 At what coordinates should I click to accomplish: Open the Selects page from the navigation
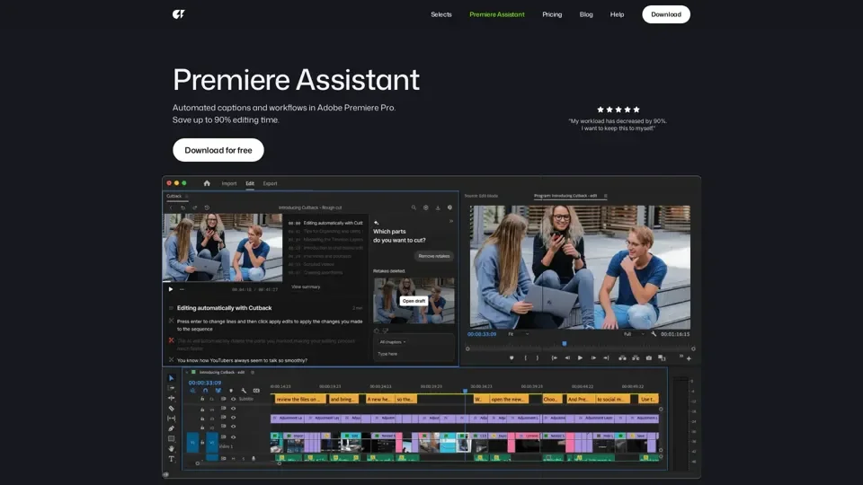[x=440, y=14]
